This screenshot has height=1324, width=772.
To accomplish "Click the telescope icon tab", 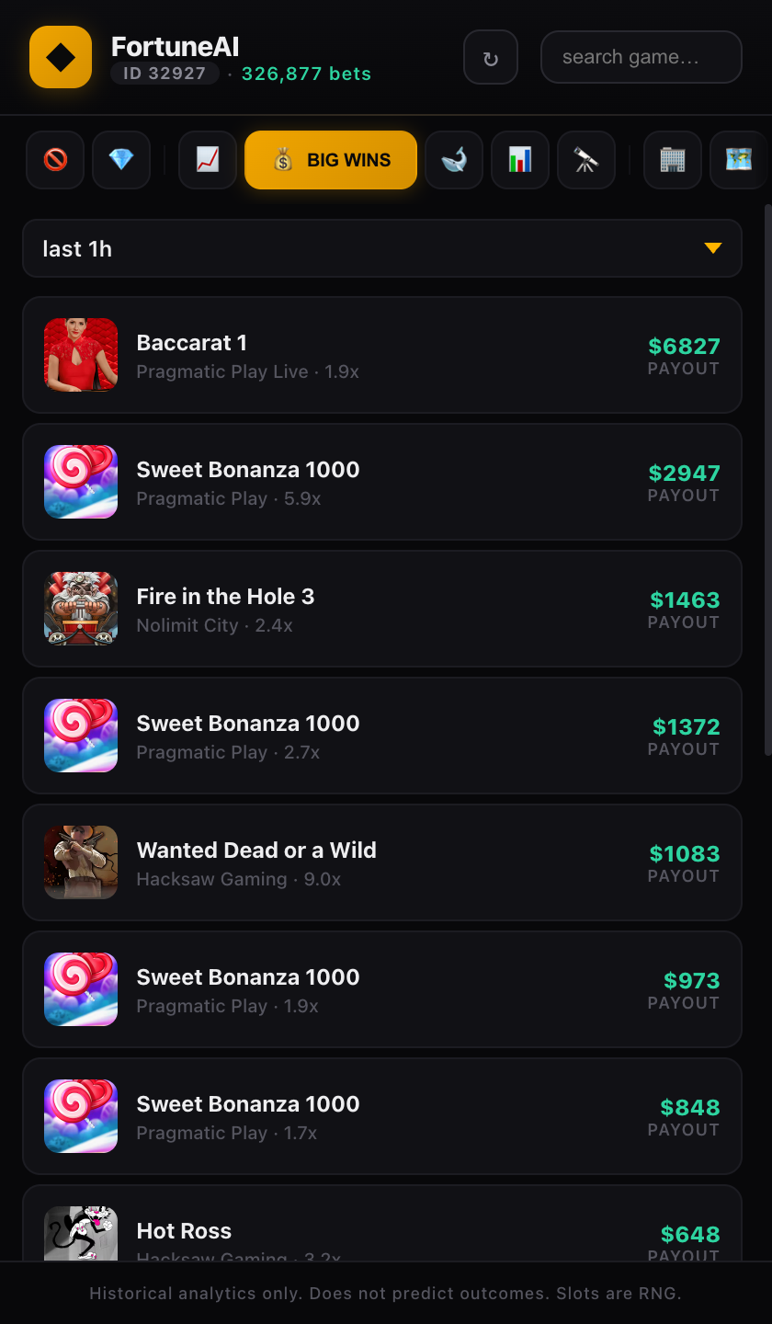I will pos(586,160).
